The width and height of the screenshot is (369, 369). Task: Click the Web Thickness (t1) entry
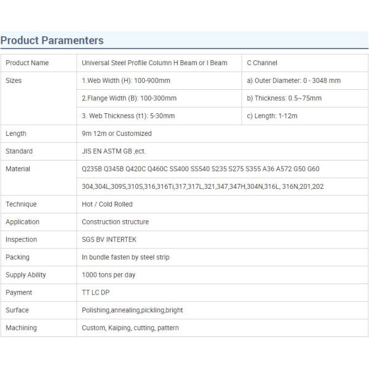pos(128,116)
